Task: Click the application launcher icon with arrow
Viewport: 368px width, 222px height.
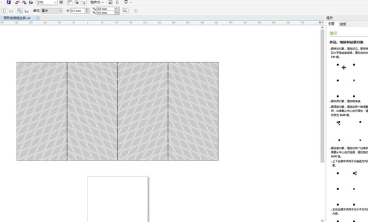Action: click(x=126, y=2)
